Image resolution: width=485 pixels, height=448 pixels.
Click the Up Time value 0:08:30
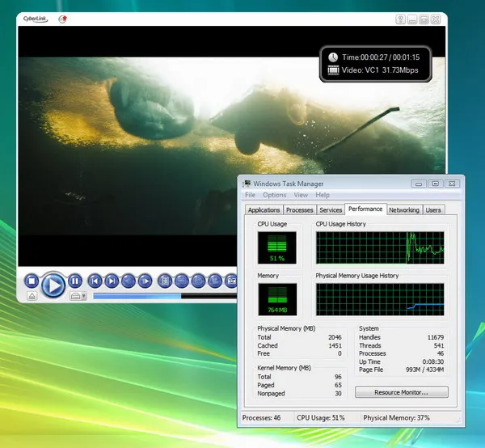433,361
